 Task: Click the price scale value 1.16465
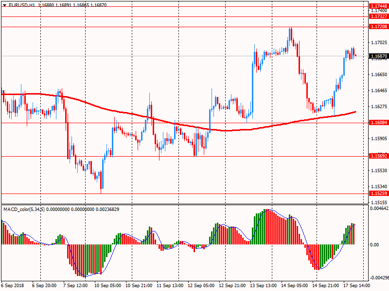(379, 91)
